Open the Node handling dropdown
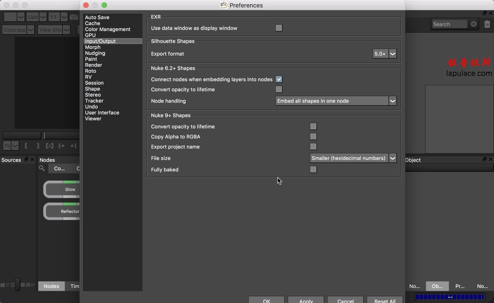This screenshot has width=494, height=303. point(336,101)
